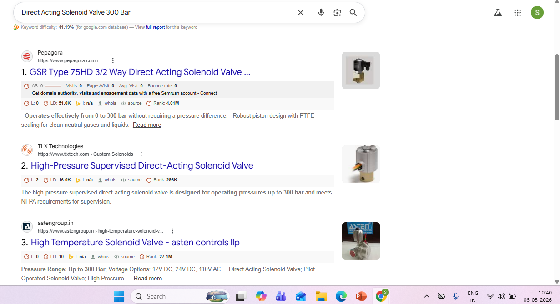Open more options for Pepagora result
Image resolution: width=560 pixels, height=304 pixels.
[x=113, y=60]
